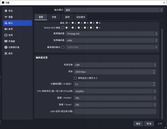This screenshot has height=129, width=167.
Task: Select audio track 2 radio for 音轨
Action: (x=73, y=23)
